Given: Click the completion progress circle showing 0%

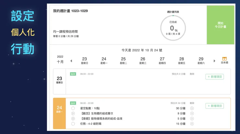Looking at the screenshot, I should tap(173, 28).
